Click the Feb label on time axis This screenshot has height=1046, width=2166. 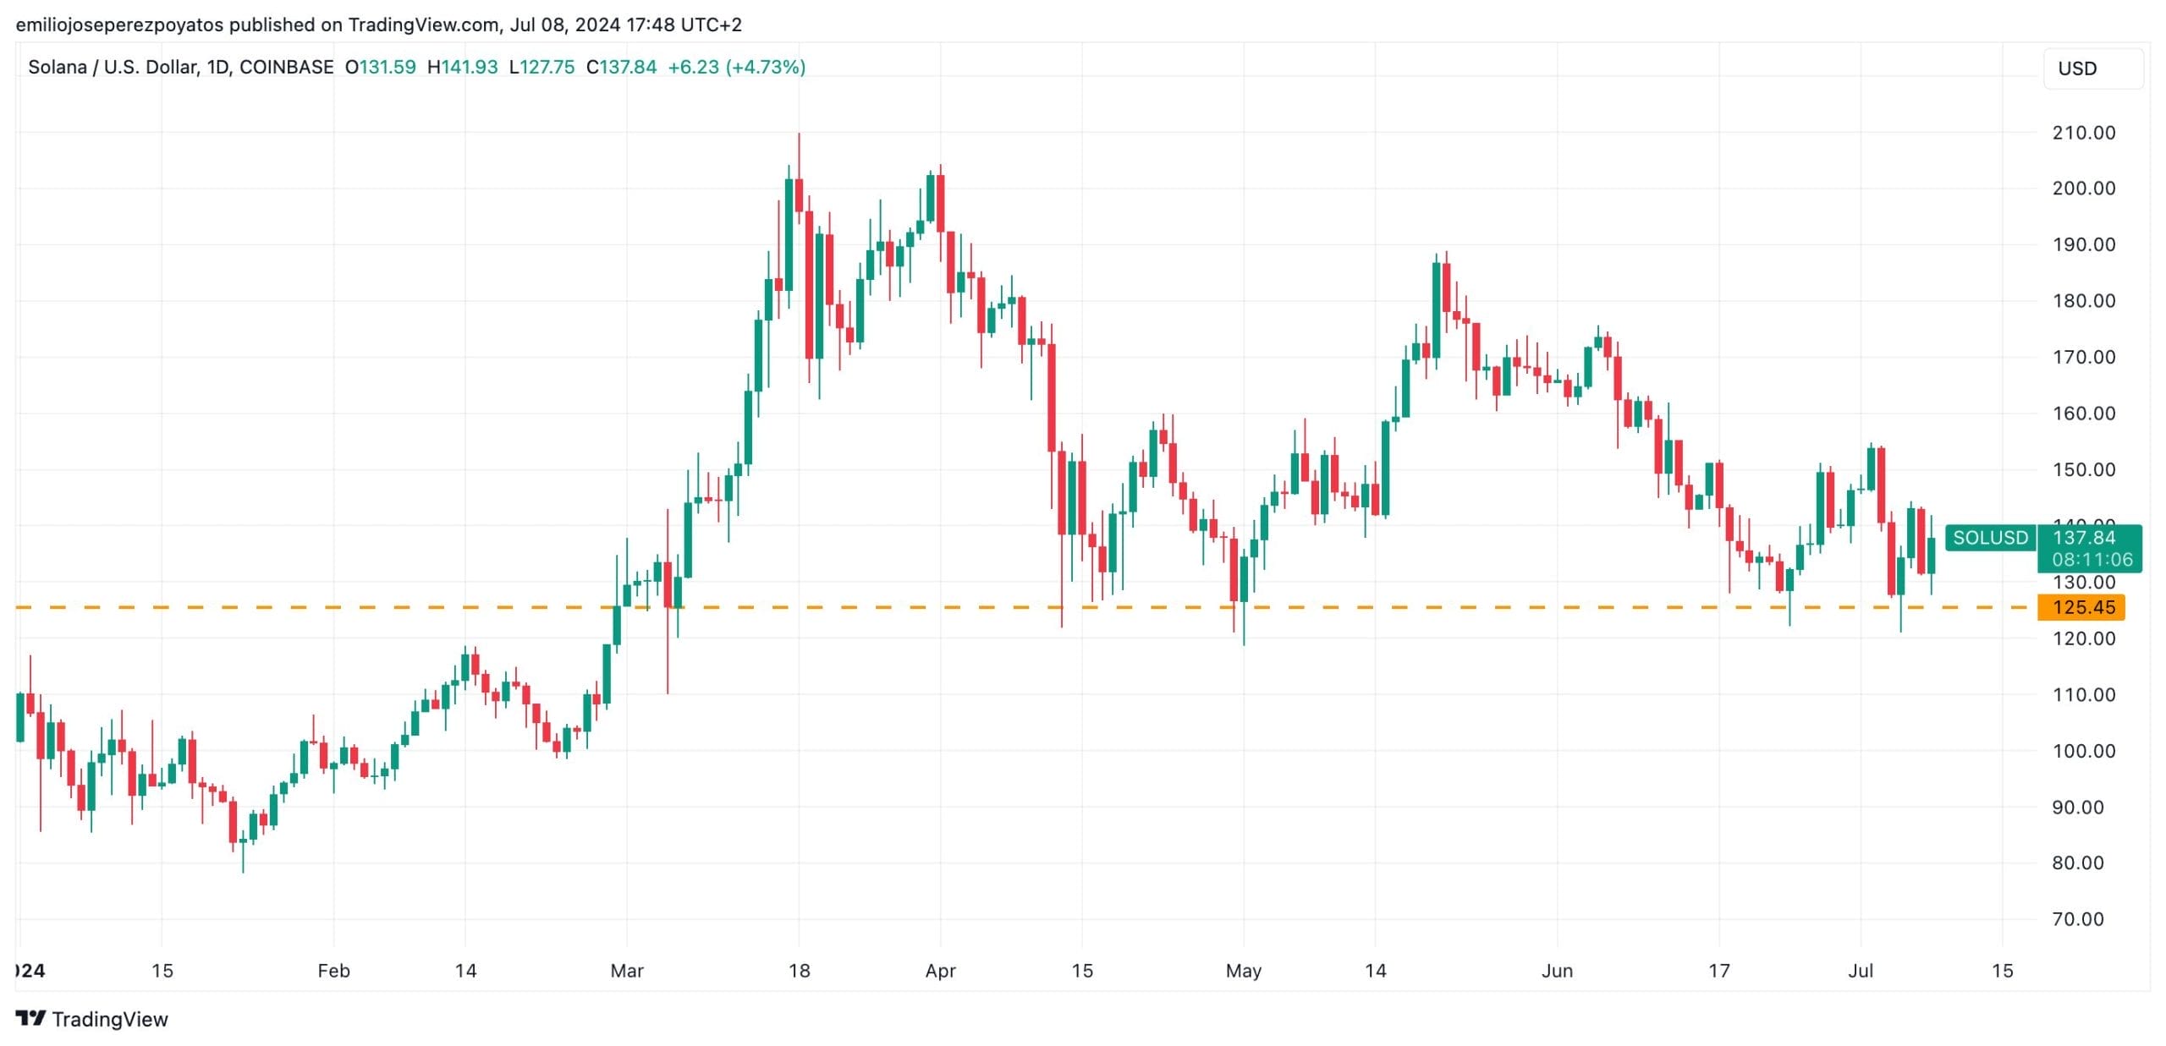click(x=333, y=971)
